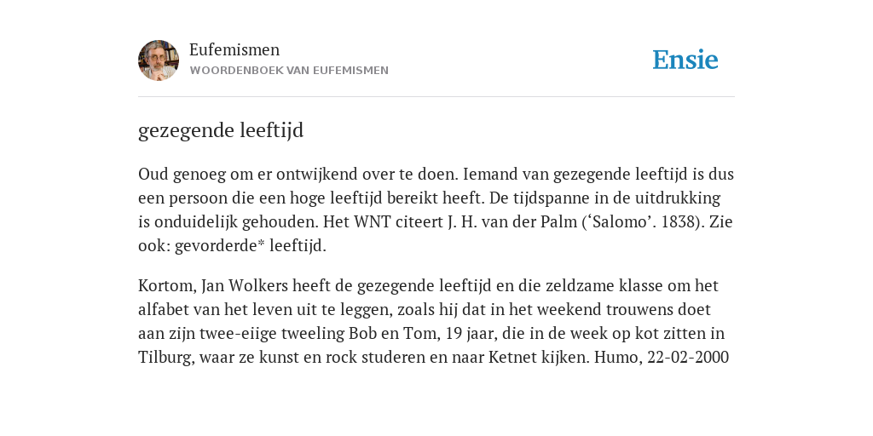Open the Ensie logo link
The image size is (873, 436).
click(685, 60)
